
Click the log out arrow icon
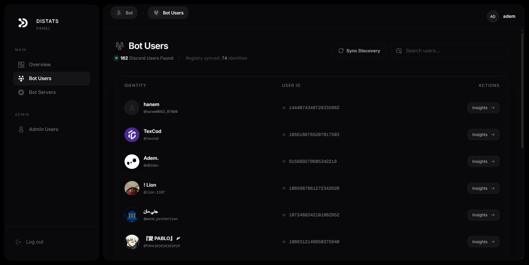(18, 242)
